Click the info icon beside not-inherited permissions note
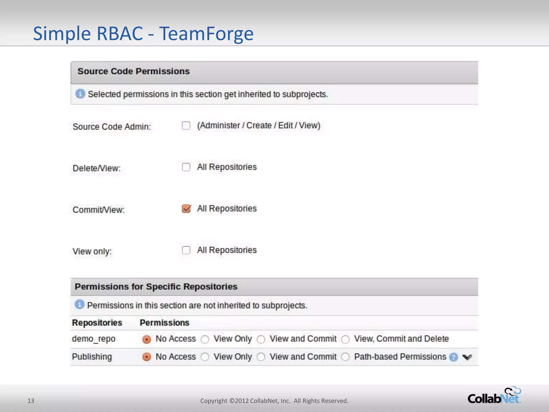 80,304
